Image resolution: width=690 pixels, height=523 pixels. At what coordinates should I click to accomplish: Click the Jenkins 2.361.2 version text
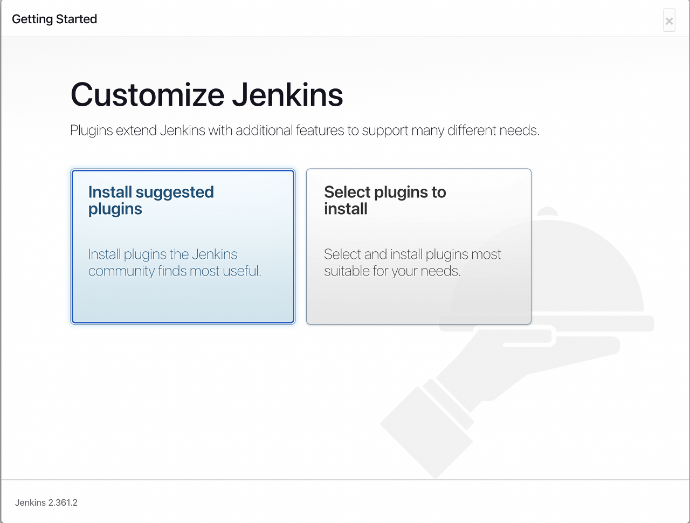tap(46, 503)
